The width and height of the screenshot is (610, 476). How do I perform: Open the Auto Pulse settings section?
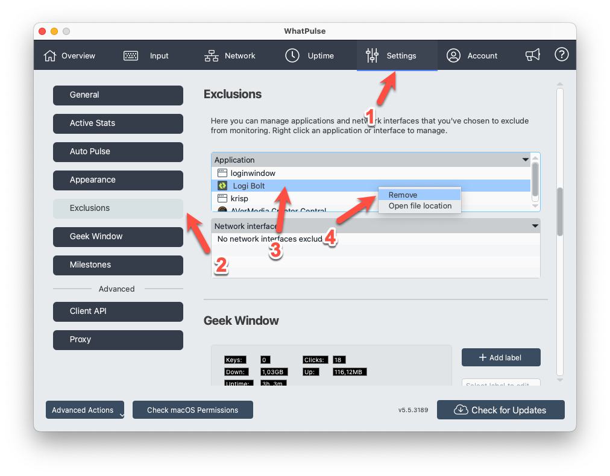click(x=118, y=152)
